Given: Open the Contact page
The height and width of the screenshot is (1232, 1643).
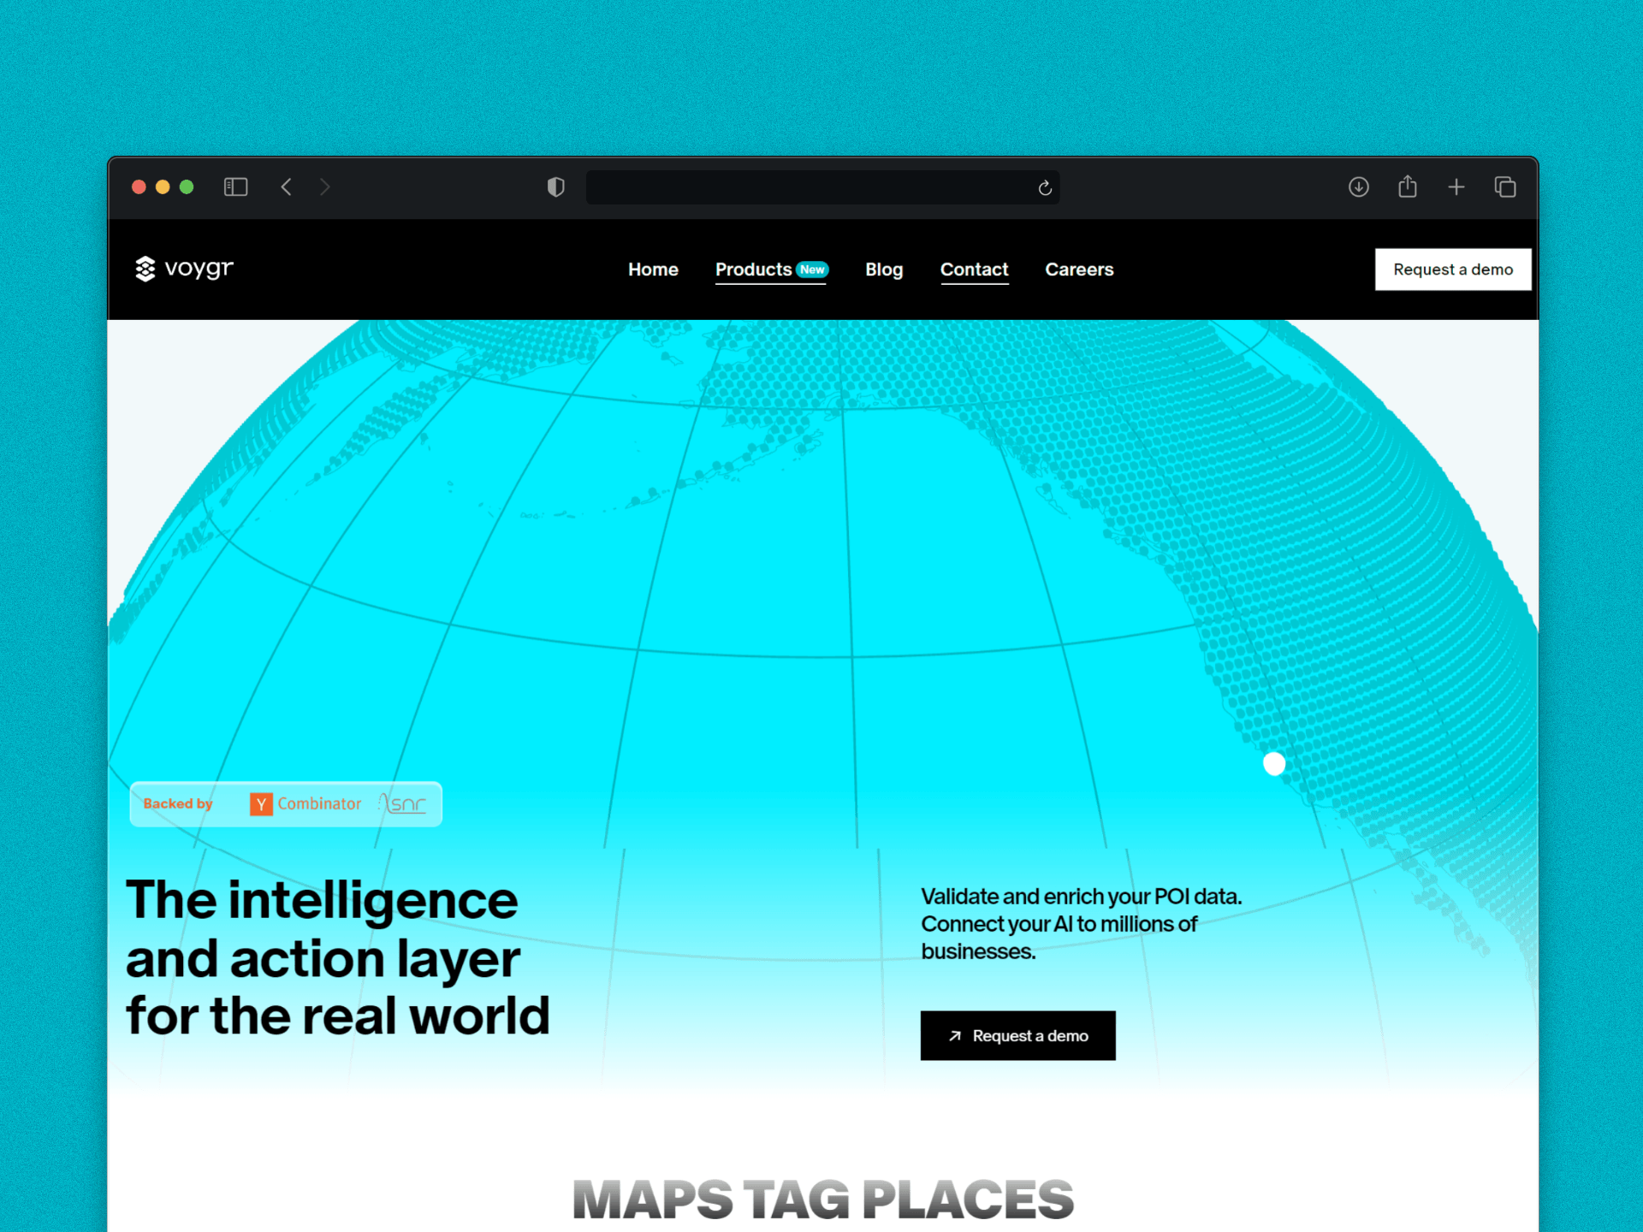Looking at the screenshot, I should [975, 269].
